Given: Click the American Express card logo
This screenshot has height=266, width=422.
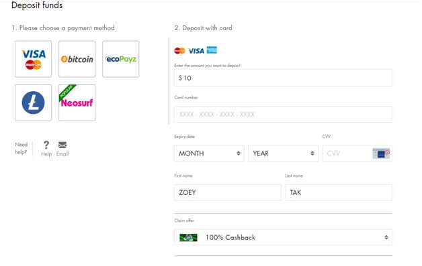Looking at the screenshot, I should 212,50.
